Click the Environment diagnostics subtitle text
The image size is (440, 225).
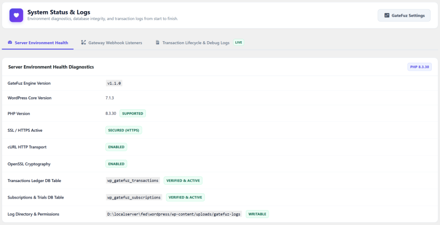point(103,19)
